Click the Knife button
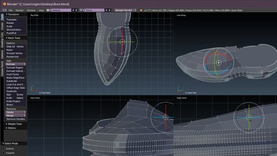 (10, 98)
